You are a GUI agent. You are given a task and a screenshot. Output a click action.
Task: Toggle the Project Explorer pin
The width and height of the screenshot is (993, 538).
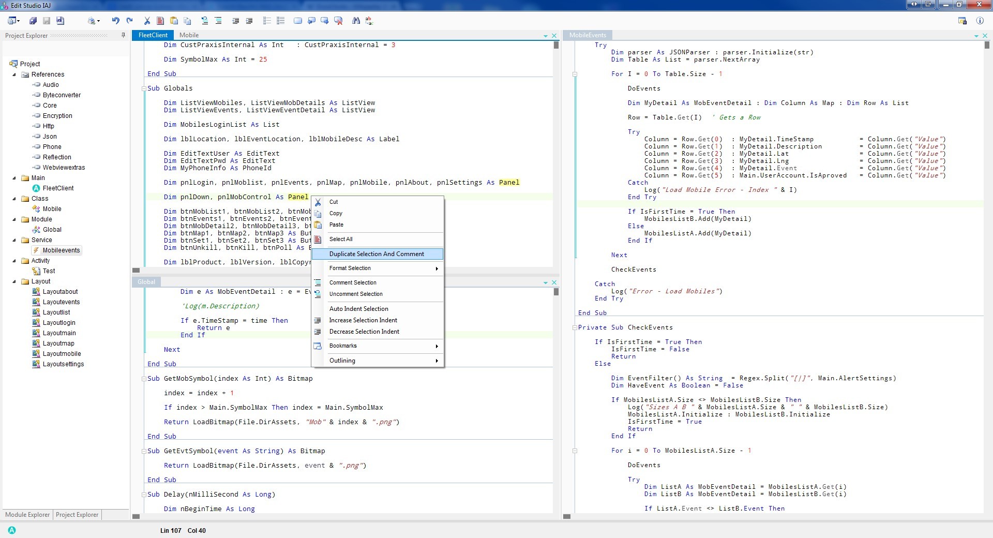click(123, 35)
